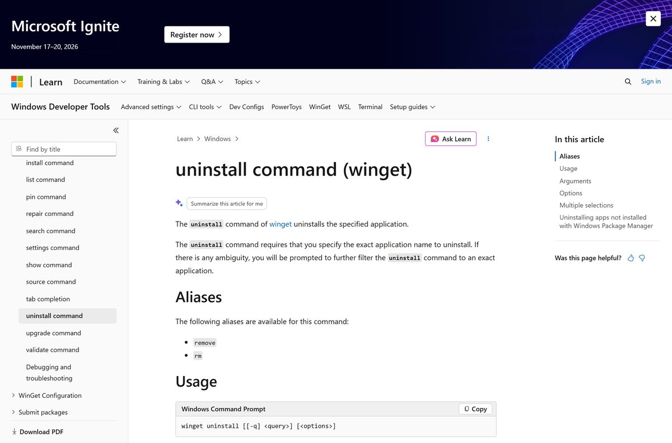Open WinGet in the nav bar
This screenshot has height=443, width=672.
point(320,107)
